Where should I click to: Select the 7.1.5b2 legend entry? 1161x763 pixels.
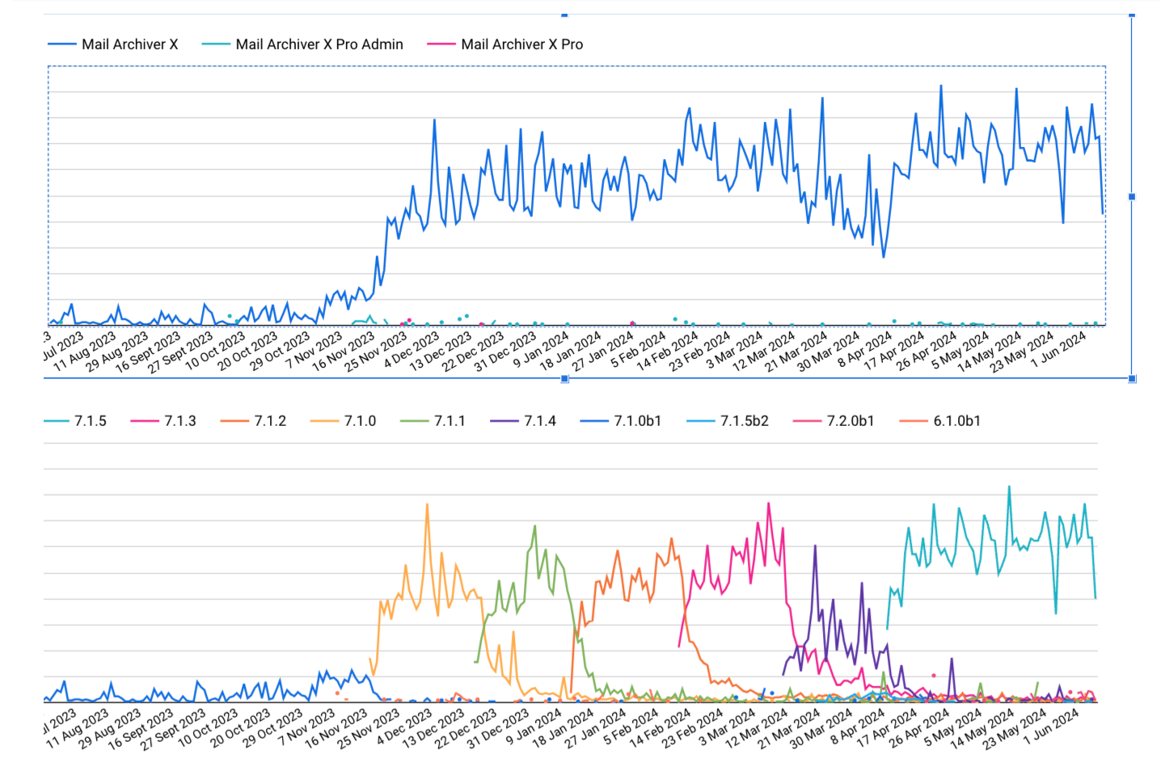tap(728, 421)
